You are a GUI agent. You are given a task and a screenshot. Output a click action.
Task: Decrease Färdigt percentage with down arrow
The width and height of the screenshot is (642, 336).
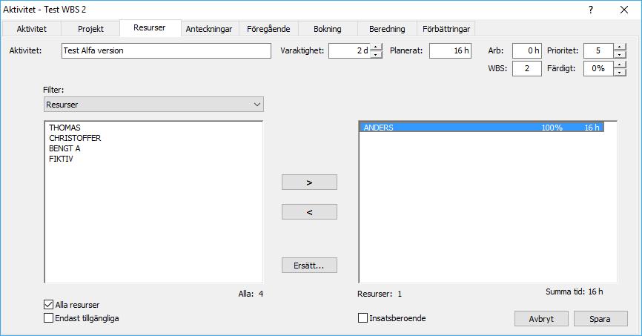click(620, 72)
